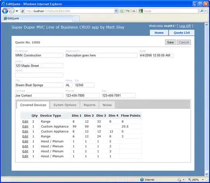Click the Internet Explorer title bar icon
The width and height of the screenshot is (210, 183).
coord(3,4)
